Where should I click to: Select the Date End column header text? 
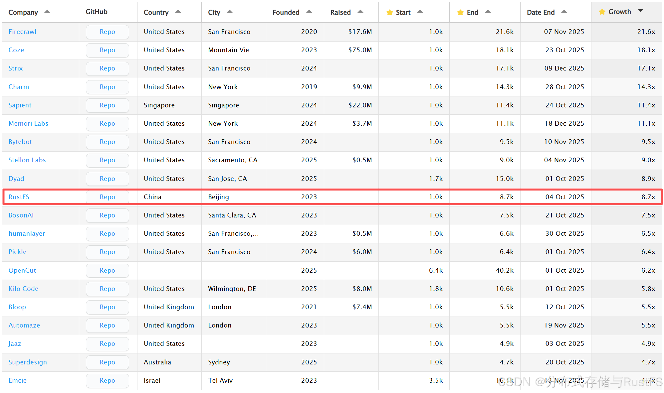(541, 12)
